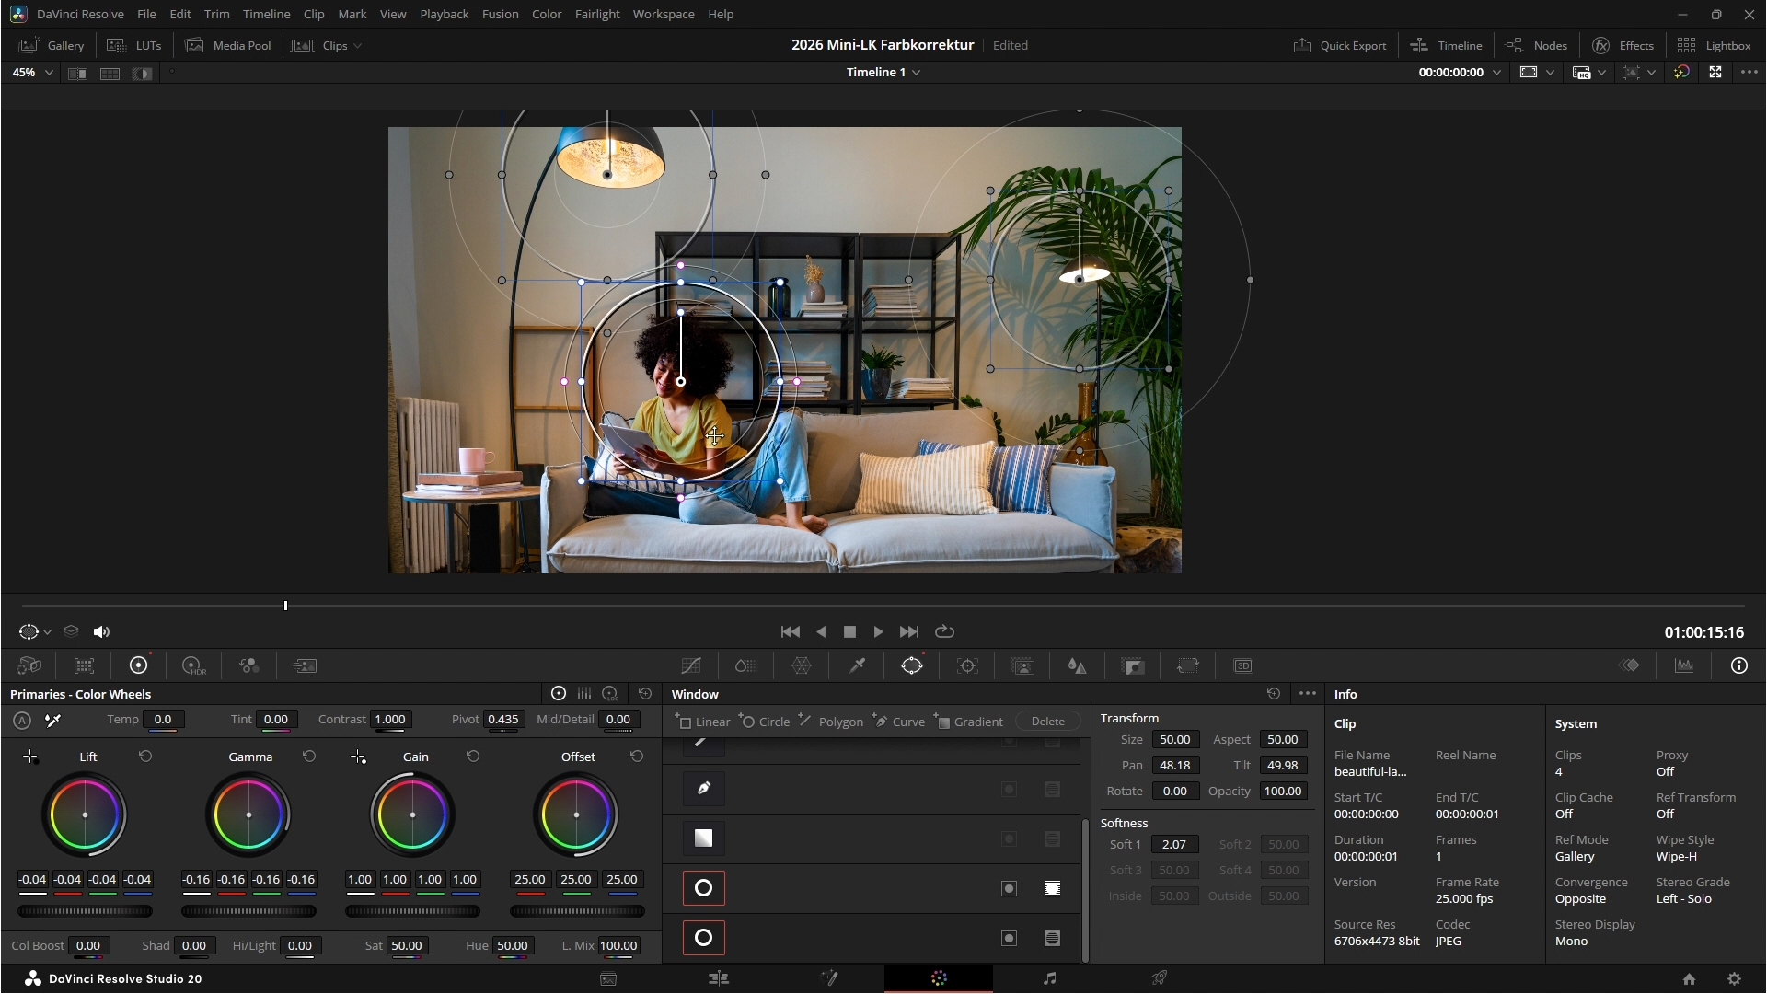Toggle audio mute speaker icon

tap(101, 632)
